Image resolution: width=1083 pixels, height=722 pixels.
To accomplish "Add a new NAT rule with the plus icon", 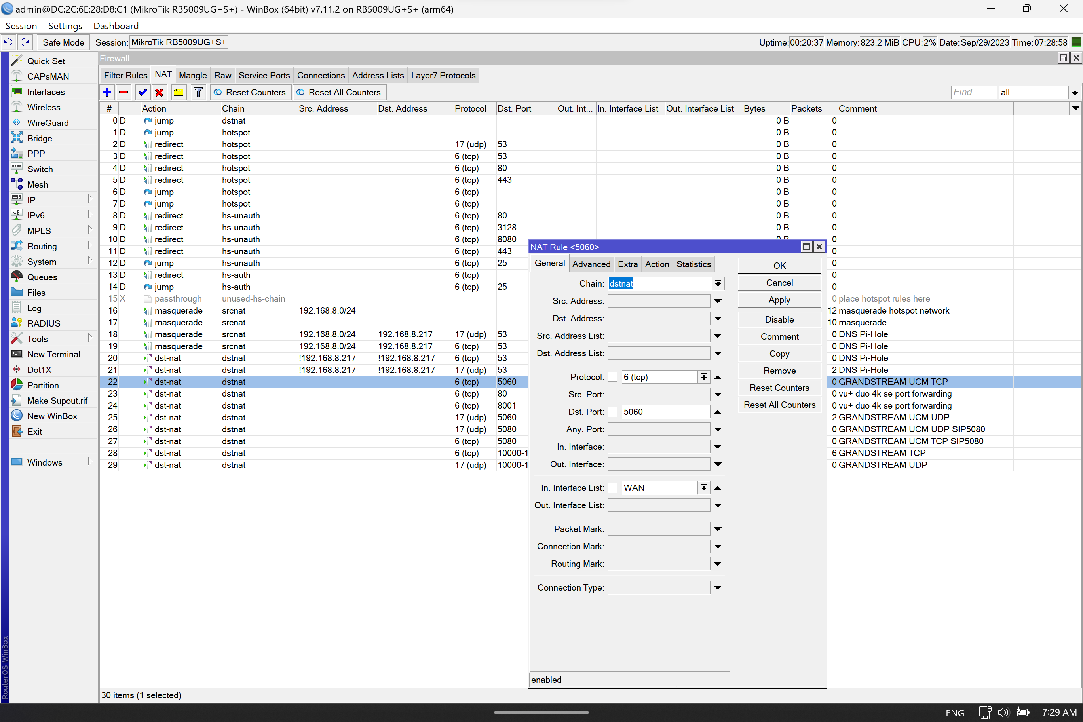I will (106, 92).
